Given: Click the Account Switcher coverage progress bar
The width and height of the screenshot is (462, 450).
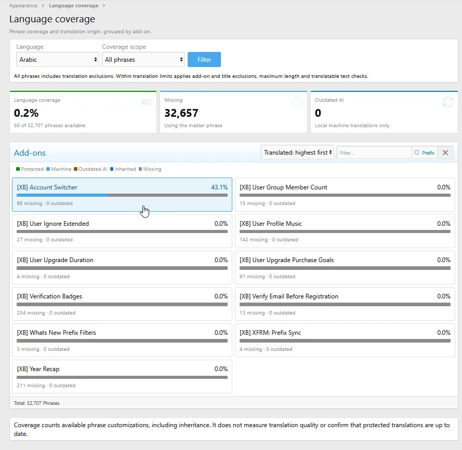Looking at the screenshot, I should tap(122, 195).
